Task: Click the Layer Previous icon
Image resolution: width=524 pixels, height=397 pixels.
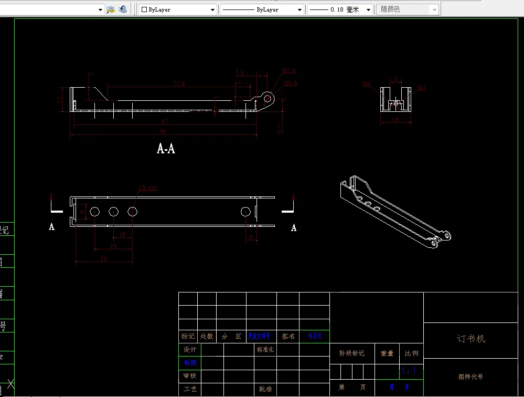Action: point(123,9)
